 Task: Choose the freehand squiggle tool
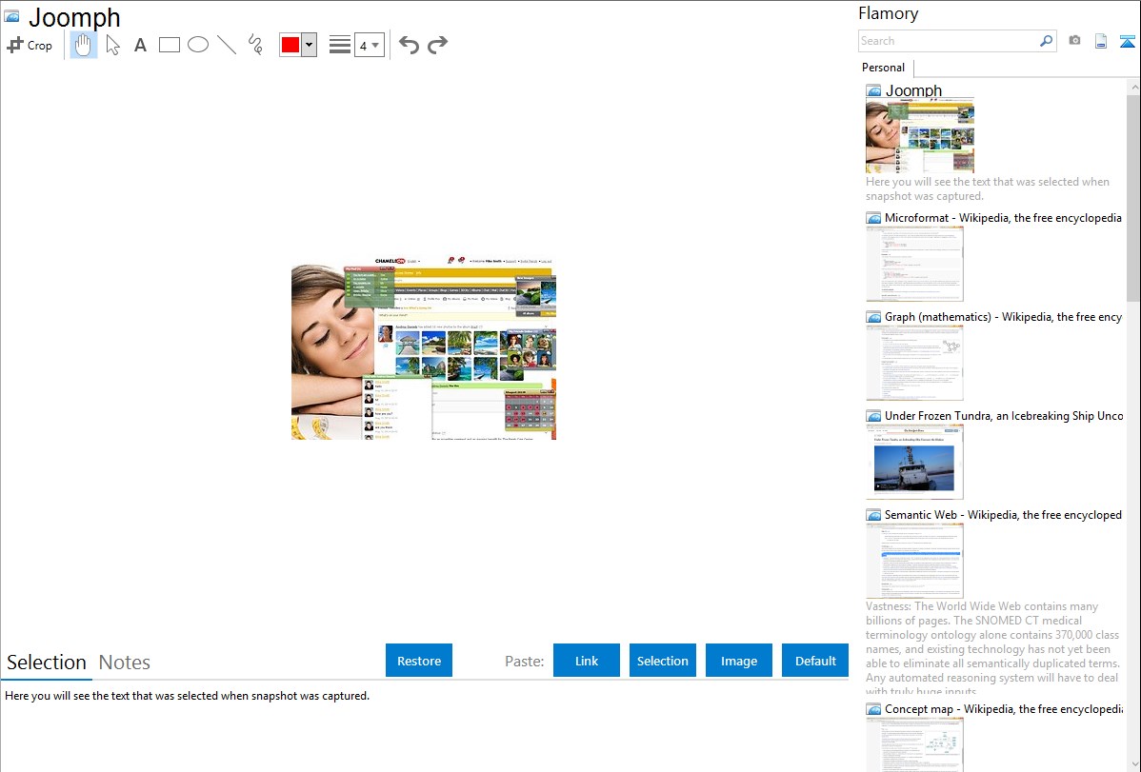255,45
